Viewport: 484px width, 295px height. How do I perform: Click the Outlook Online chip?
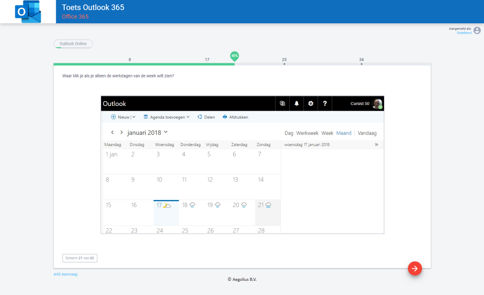tap(73, 44)
